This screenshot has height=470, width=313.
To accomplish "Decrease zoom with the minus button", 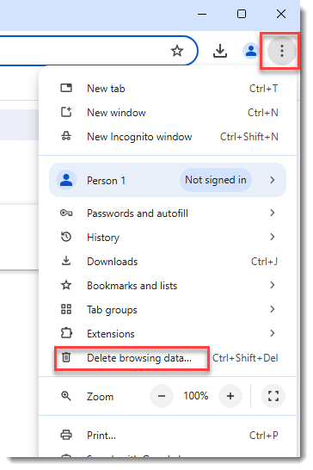I will tap(162, 396).
